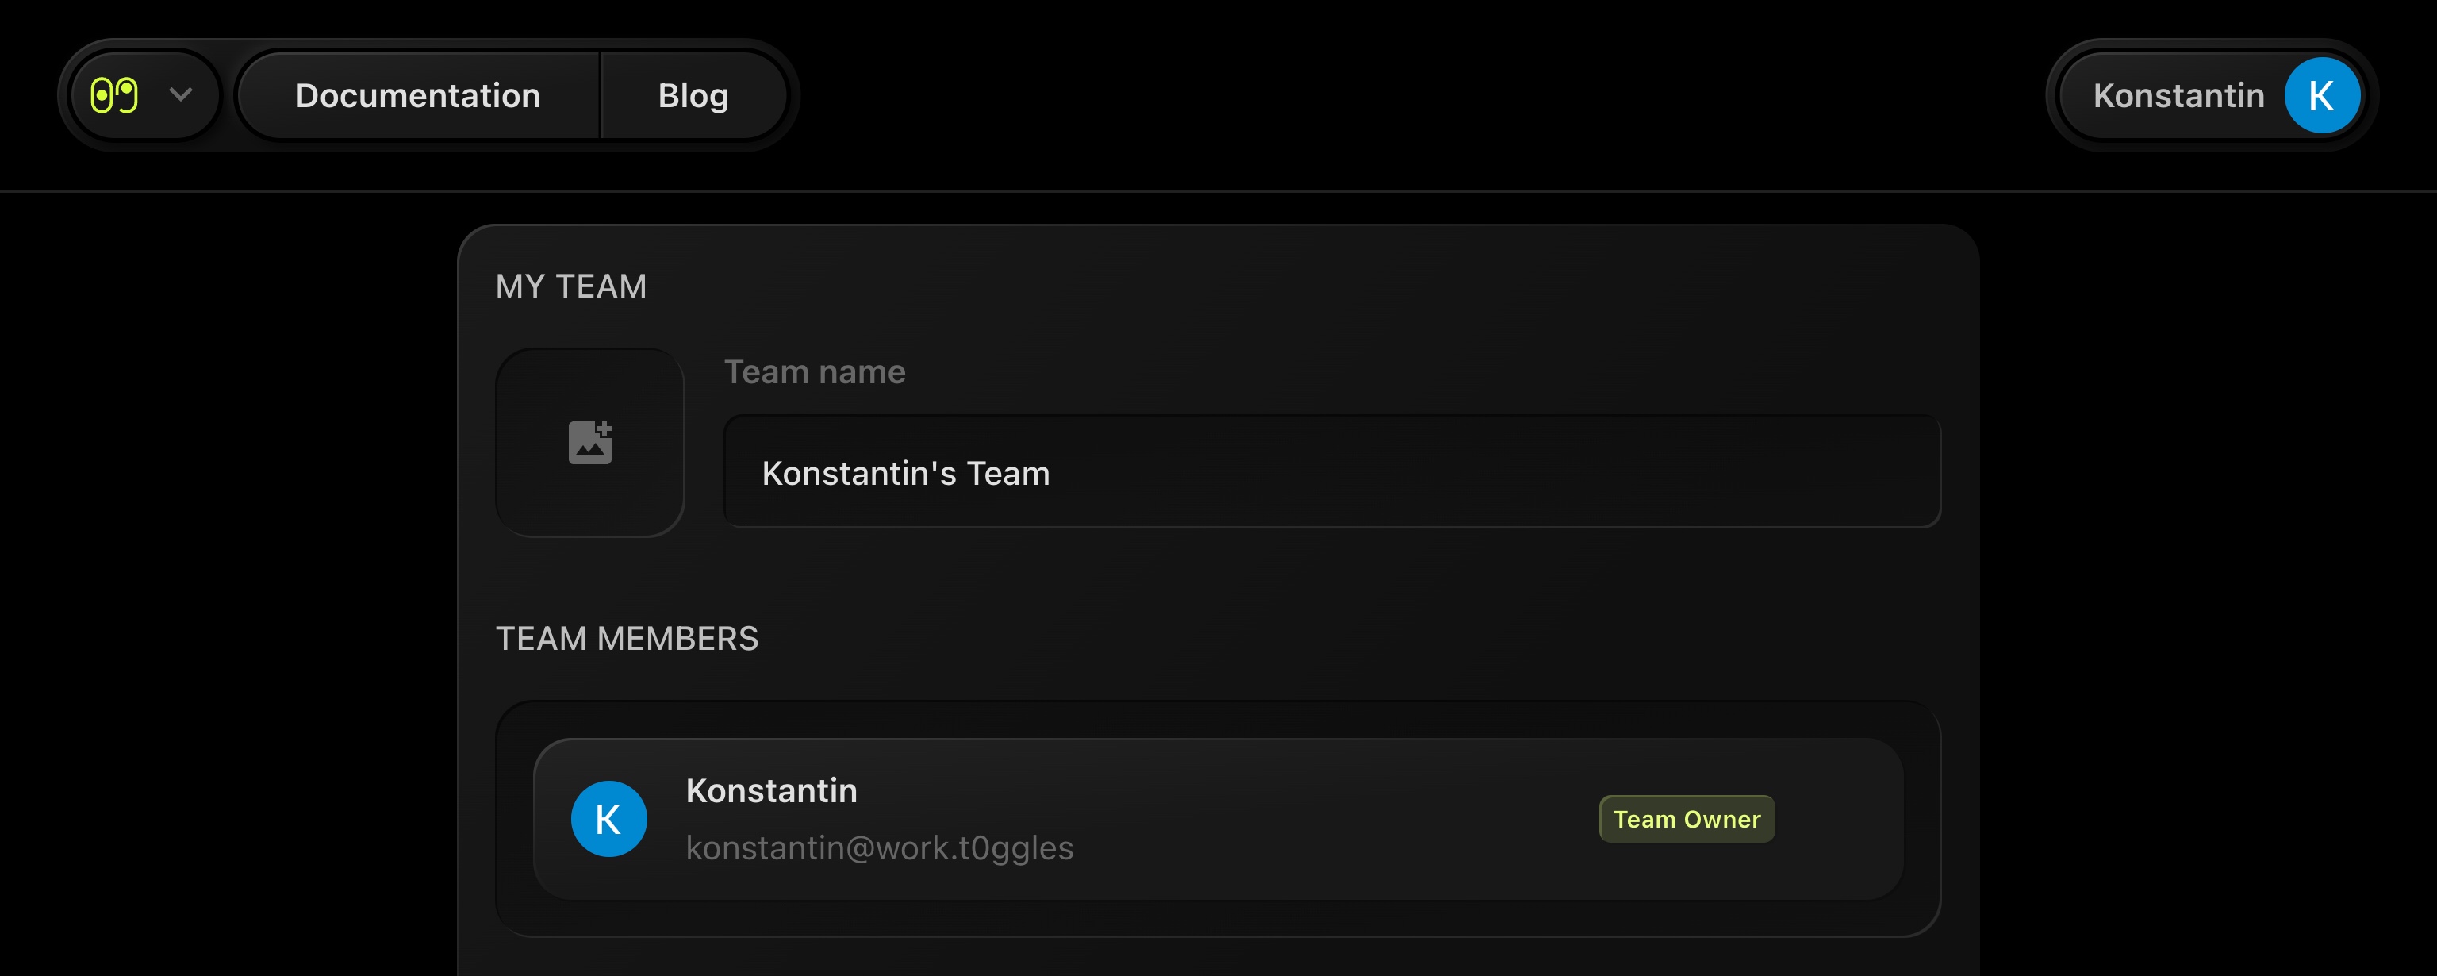
Task: Click empty space right of Team Owner badge
Action: 1840,819
